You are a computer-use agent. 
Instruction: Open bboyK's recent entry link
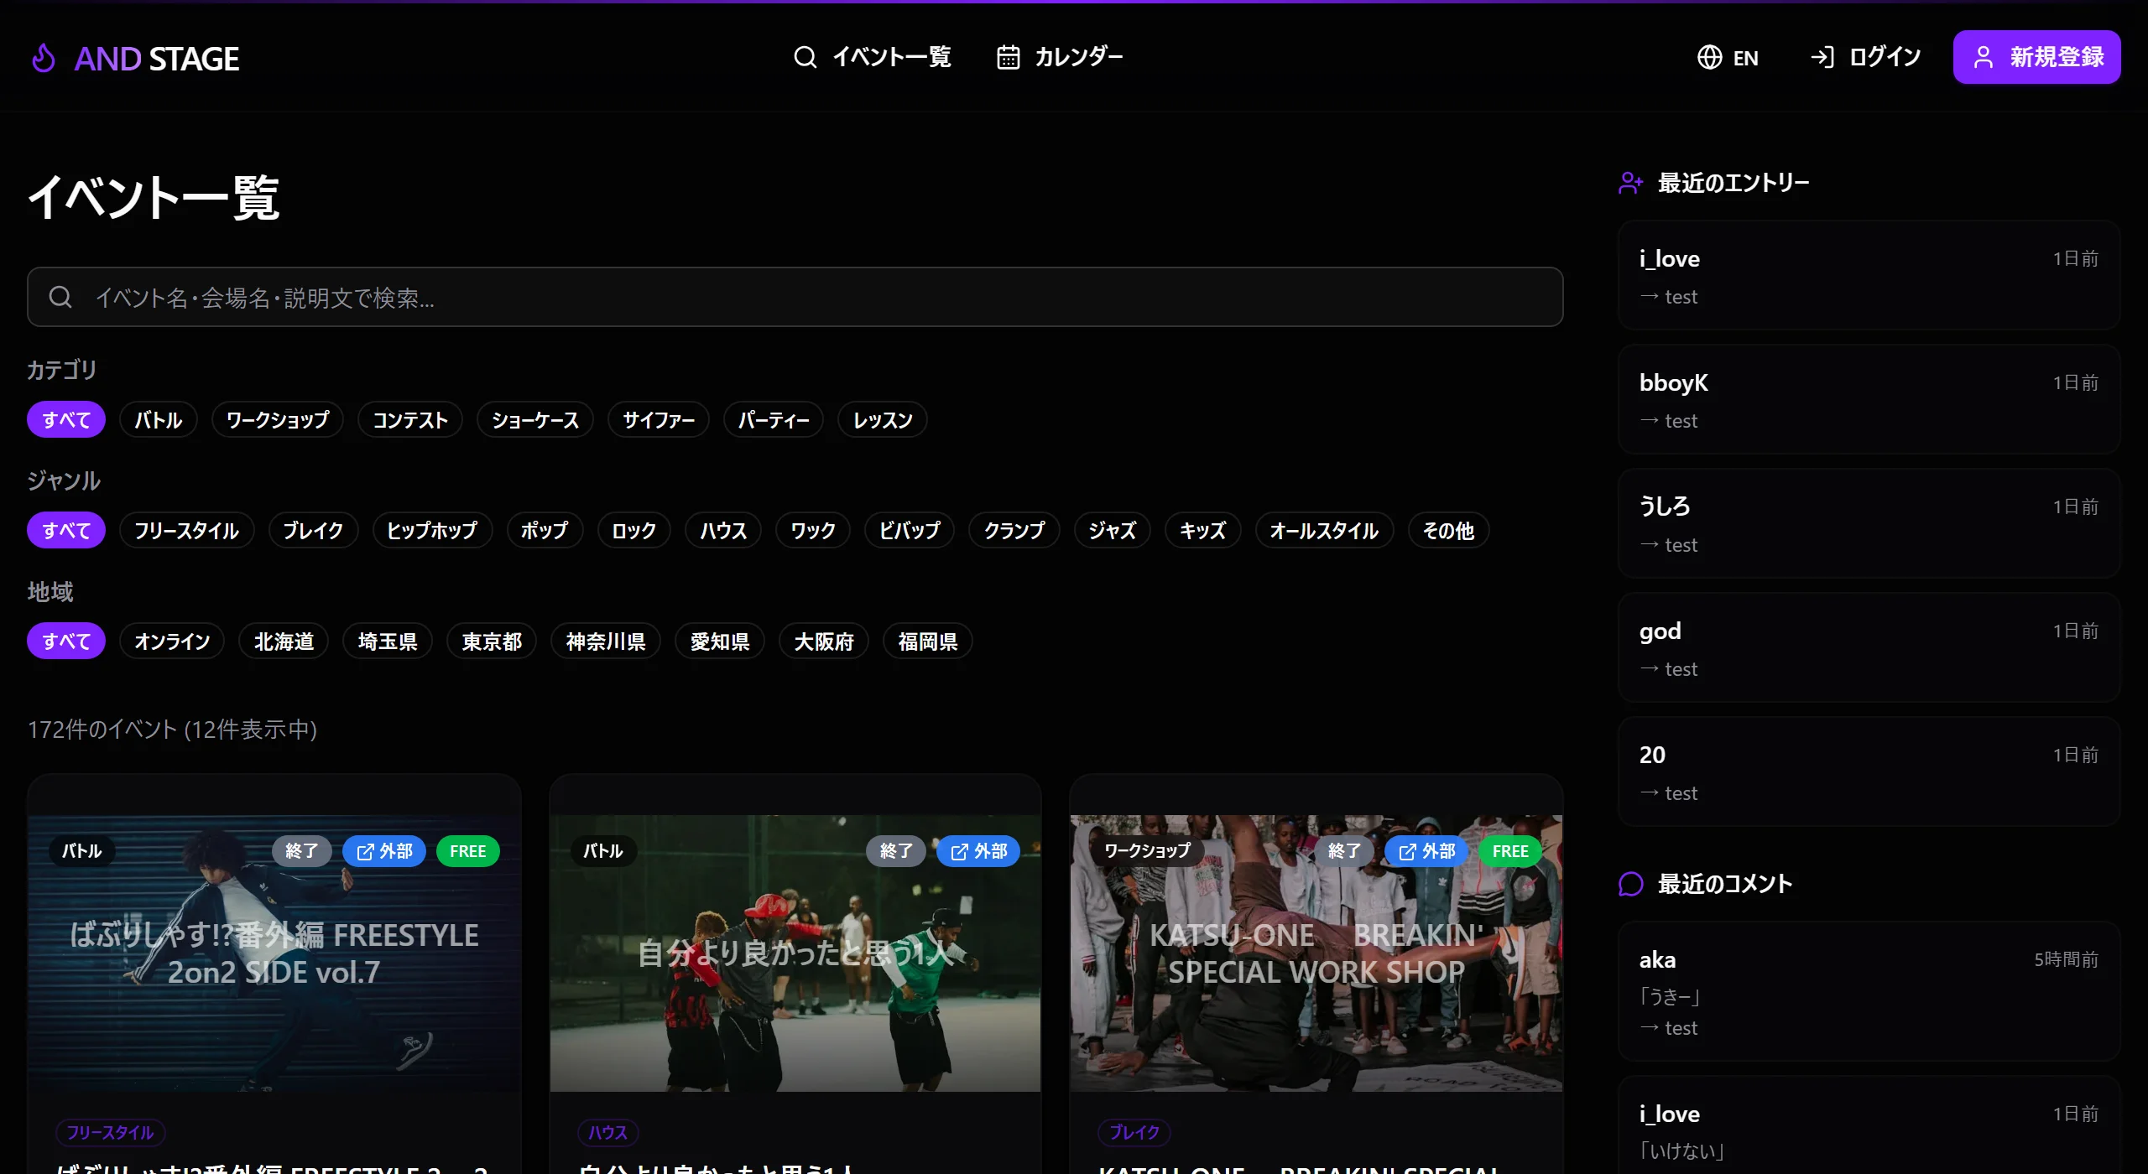[x=1868, y=399]
